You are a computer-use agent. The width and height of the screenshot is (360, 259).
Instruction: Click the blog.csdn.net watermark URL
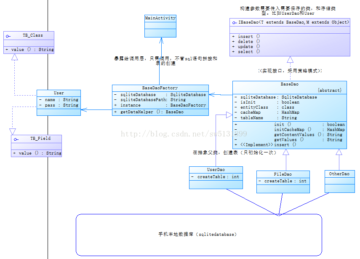point(184,134)
